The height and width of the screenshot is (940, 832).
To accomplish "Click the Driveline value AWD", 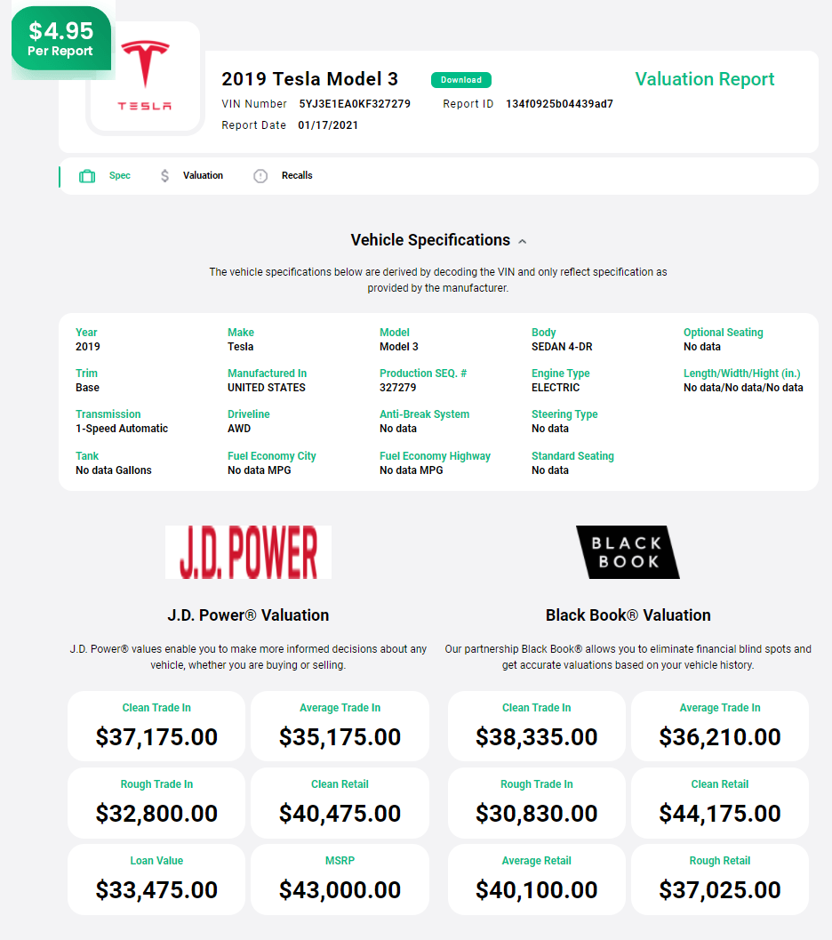I will click(239, 428).
